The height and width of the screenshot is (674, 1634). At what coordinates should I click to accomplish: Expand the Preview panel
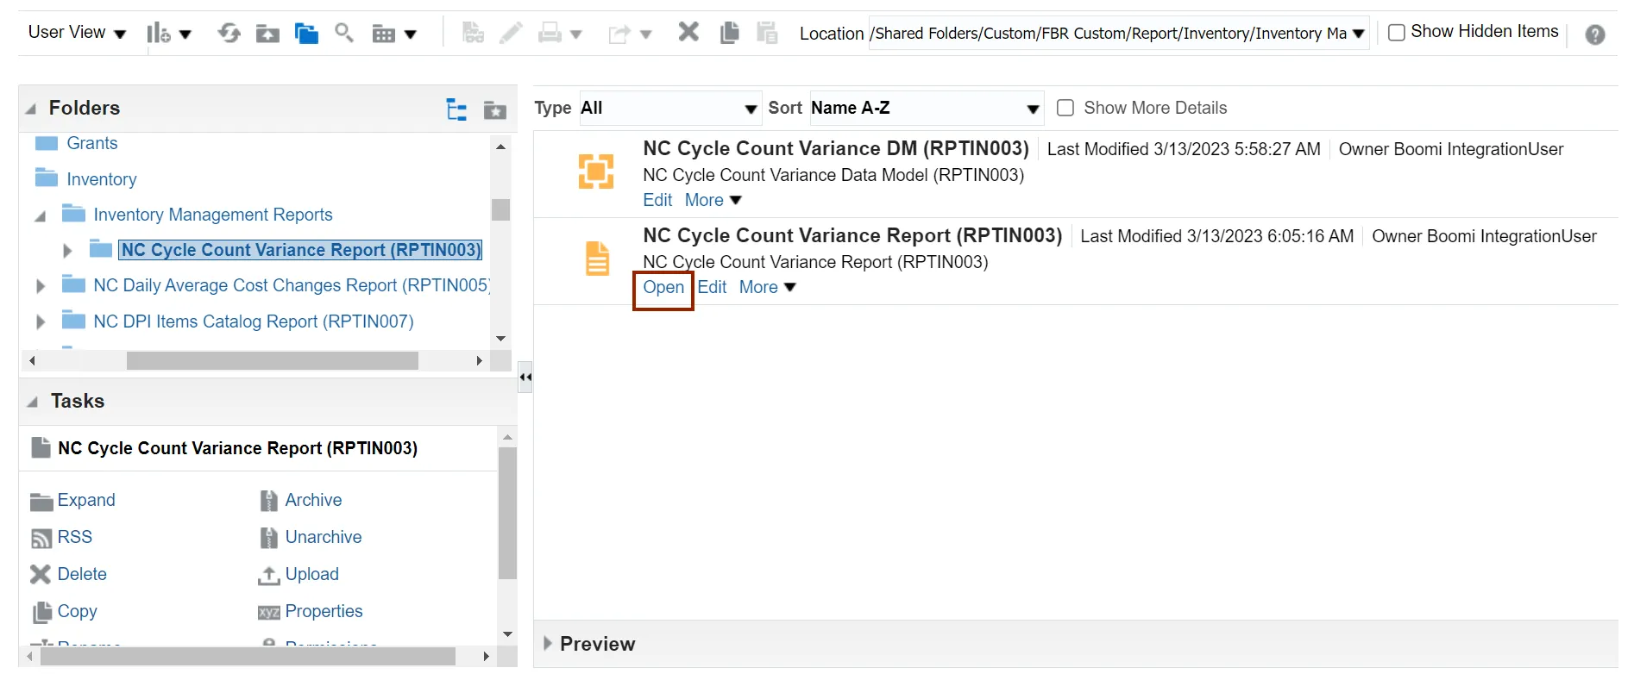548,644
